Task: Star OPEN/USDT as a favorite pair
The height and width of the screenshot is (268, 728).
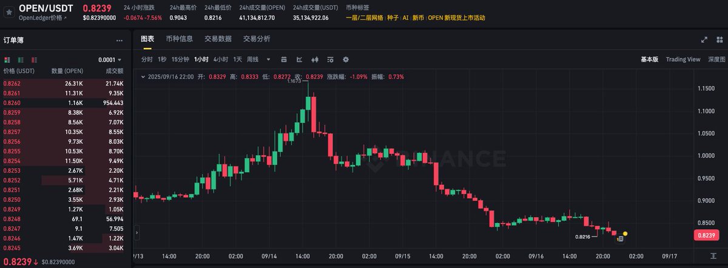Action: tap(9, 12)
